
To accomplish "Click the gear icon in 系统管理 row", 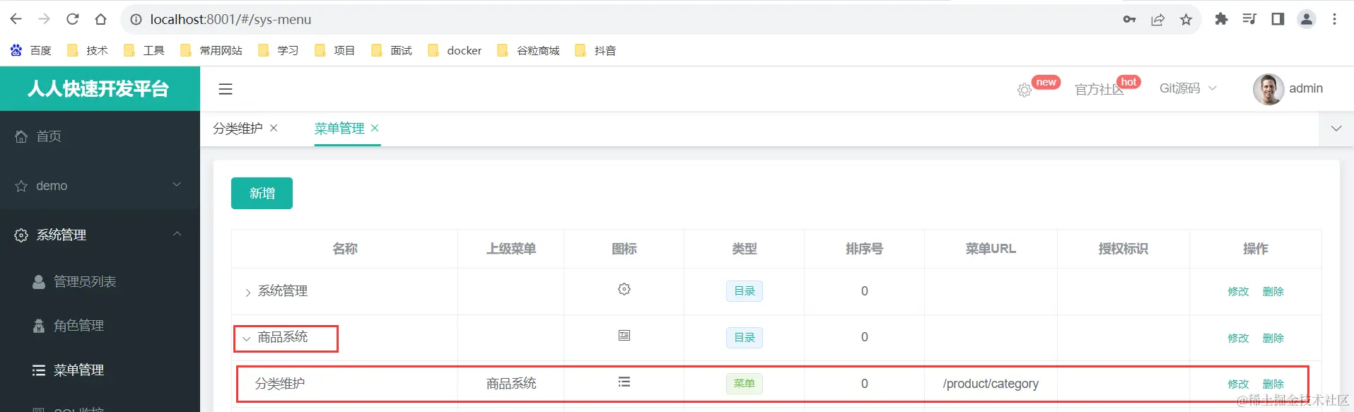I will [624, 289].
